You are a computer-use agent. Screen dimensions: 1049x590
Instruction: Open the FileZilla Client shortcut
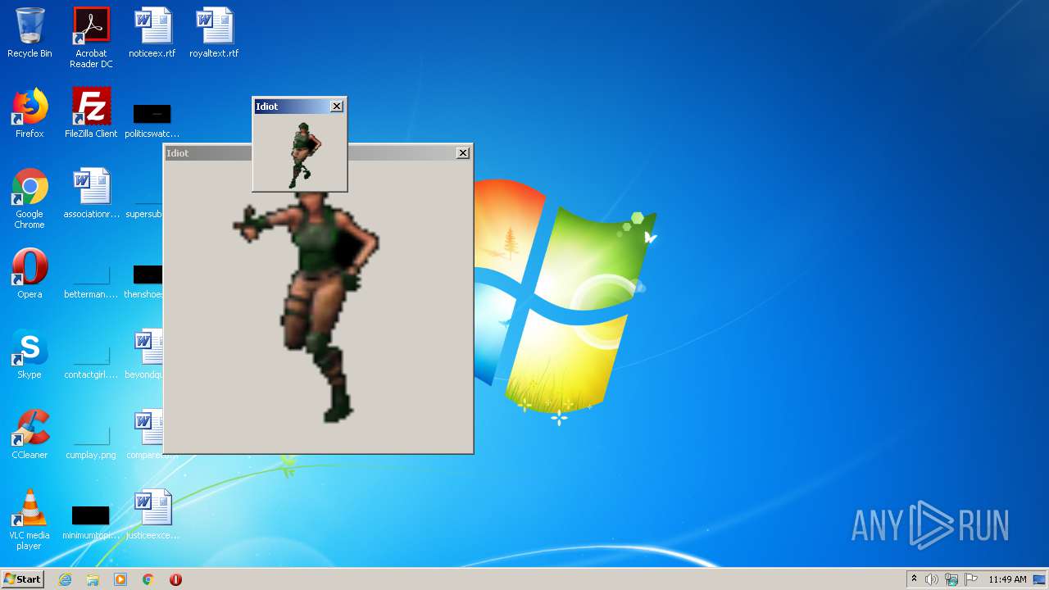click(91, 113)
